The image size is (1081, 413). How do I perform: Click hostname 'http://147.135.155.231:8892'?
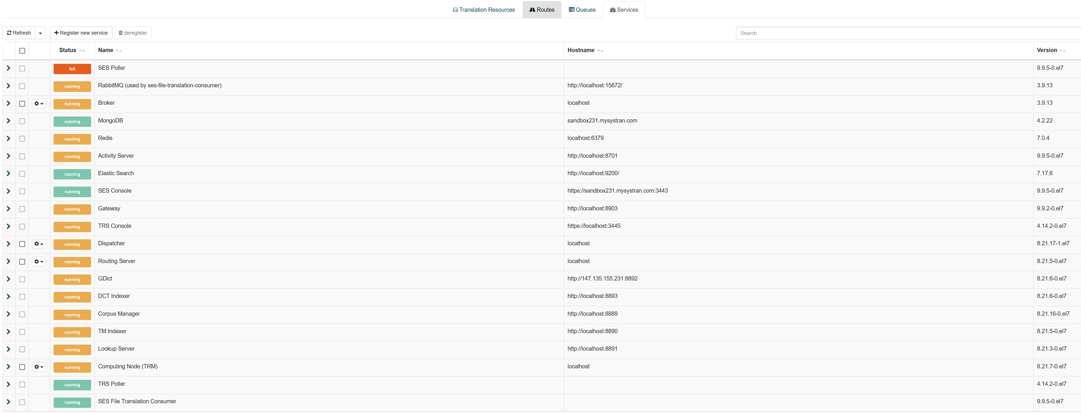coord(602,279)
